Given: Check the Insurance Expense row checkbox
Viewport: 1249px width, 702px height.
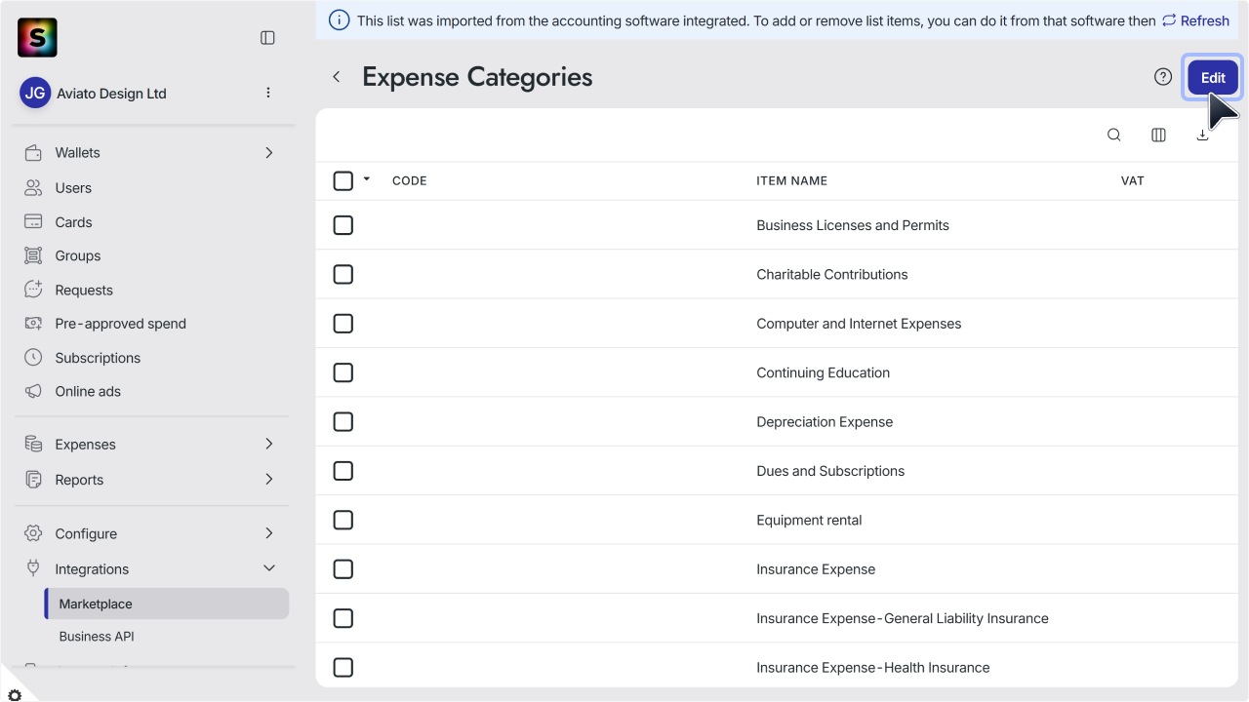Looking at the screenshot, I should 342,569.
